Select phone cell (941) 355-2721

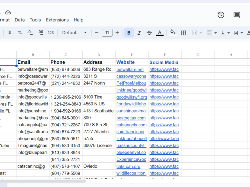[66, 159]
